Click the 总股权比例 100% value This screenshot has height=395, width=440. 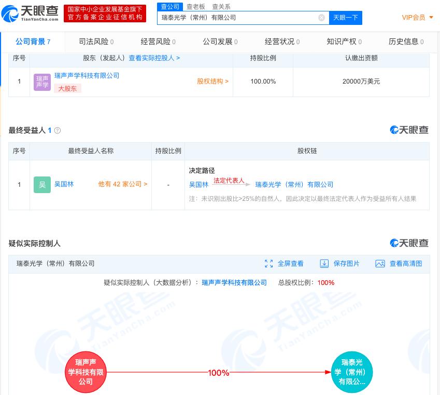326,282
